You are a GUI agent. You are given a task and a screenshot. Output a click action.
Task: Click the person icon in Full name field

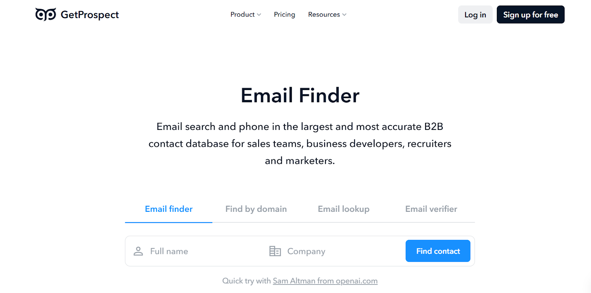(139, 251)
